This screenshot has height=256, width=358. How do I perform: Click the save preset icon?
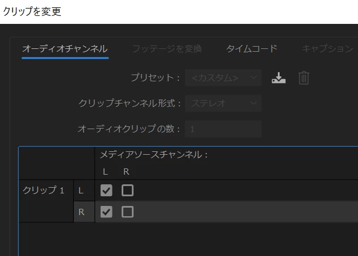click(x=278, y=78)
